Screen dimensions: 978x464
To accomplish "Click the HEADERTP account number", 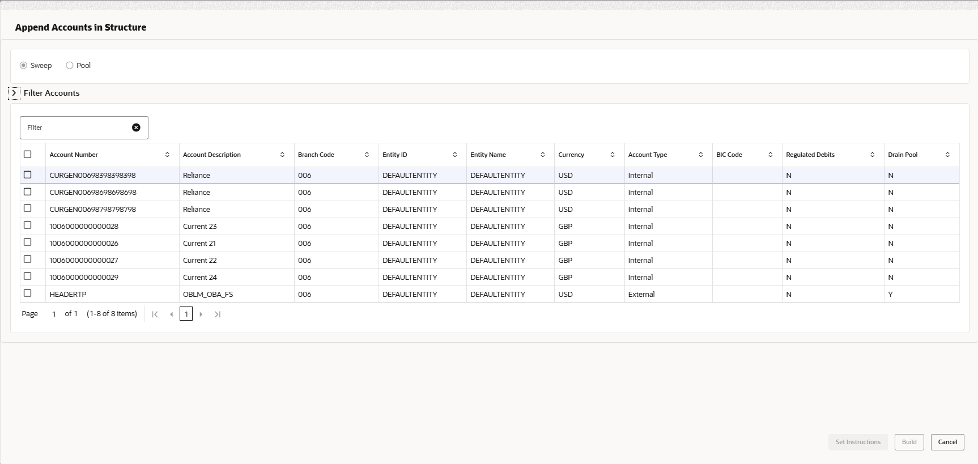I will click(x=68, y=295).
